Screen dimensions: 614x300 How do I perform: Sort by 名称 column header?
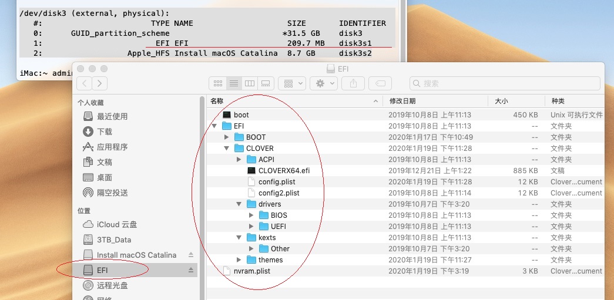[x=294, y=101]
